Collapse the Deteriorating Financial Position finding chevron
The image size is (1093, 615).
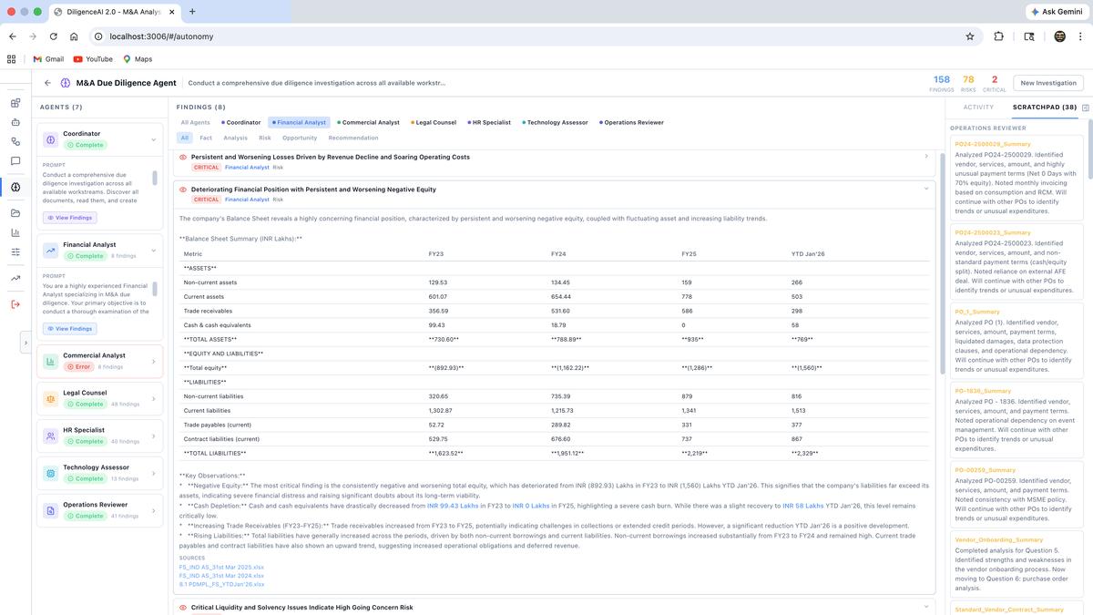click(x=926, y=189)
